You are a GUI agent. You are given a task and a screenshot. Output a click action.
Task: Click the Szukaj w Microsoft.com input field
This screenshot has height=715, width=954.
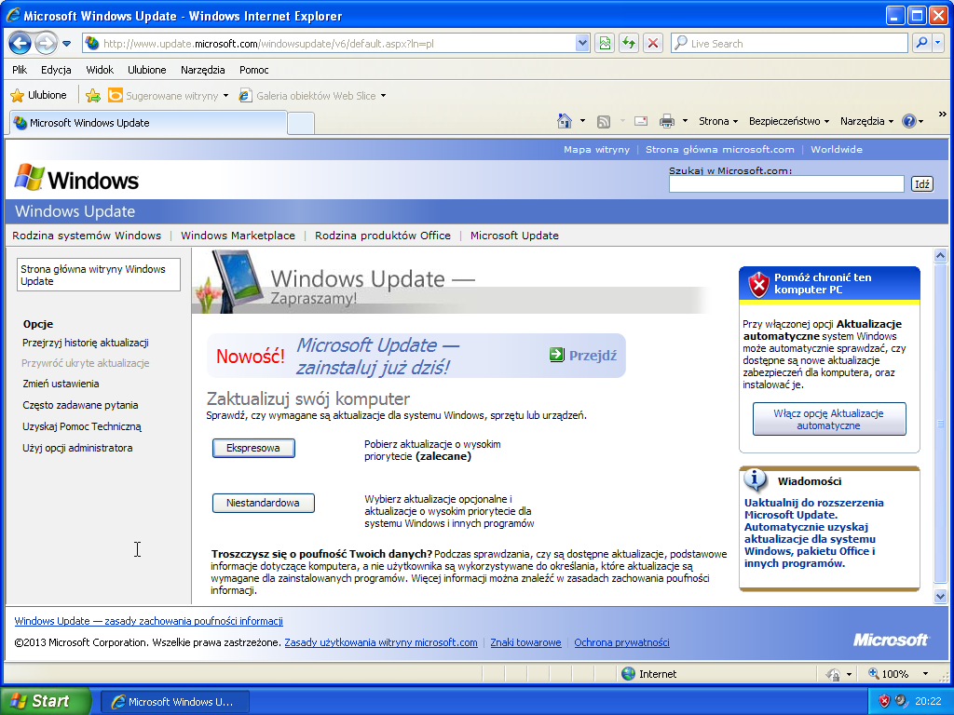pos(786,184)
